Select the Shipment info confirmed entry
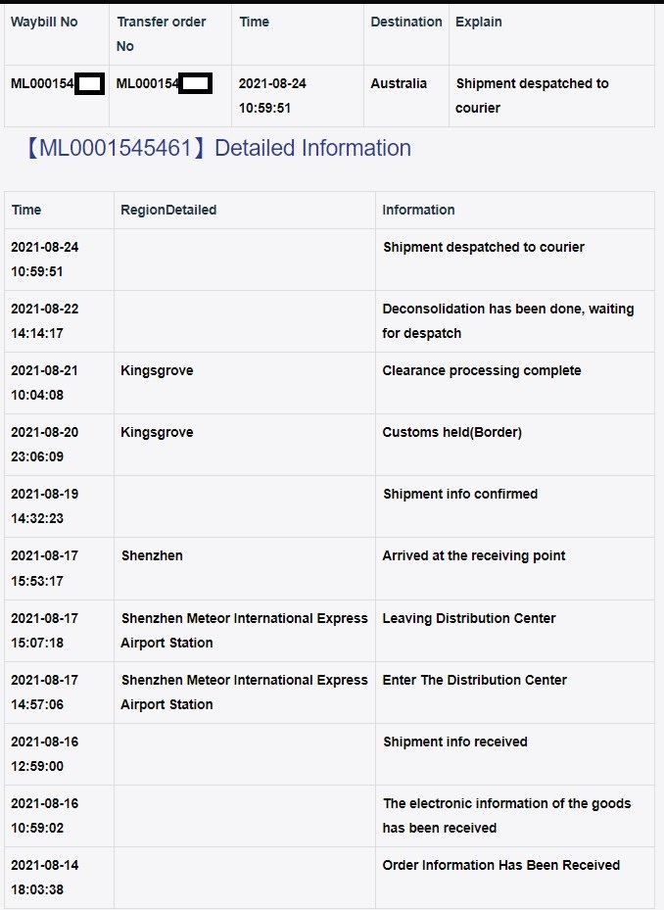The width and height of the screenshot is (664, 910). point(460,494)
